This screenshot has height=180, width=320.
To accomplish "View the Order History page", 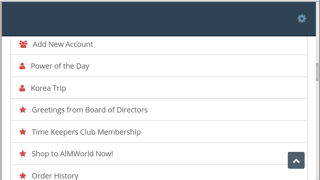I will pos(55,175).
